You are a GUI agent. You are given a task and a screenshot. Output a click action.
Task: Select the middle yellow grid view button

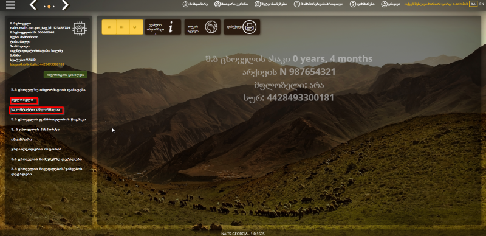click(122, 27)
